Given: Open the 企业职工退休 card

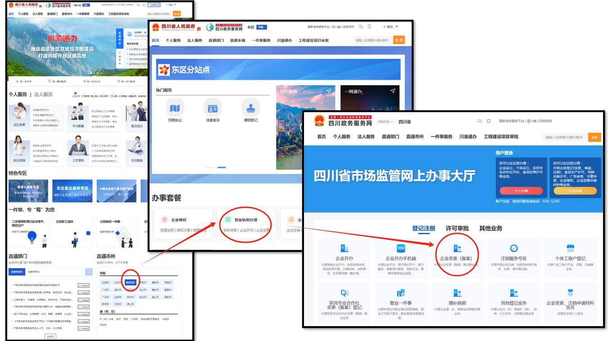Looking at the screenshot, I should coord(72,232).
